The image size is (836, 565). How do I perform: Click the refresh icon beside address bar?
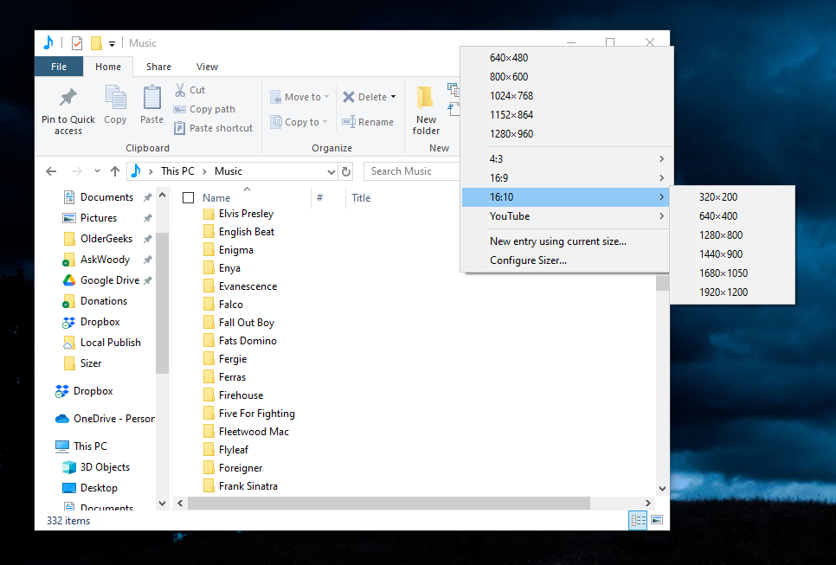click(x=346, y=171)
